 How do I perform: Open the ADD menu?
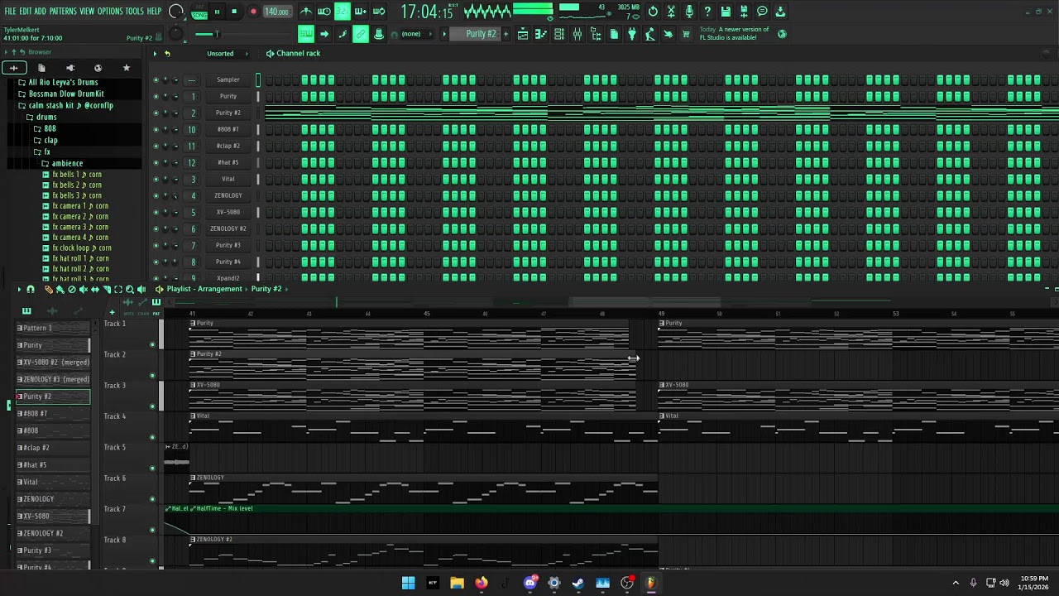pyautogui.click(x=41, y=12)
